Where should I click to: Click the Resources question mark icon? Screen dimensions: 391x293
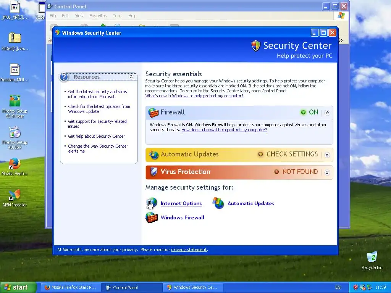(x=64, y=77)
